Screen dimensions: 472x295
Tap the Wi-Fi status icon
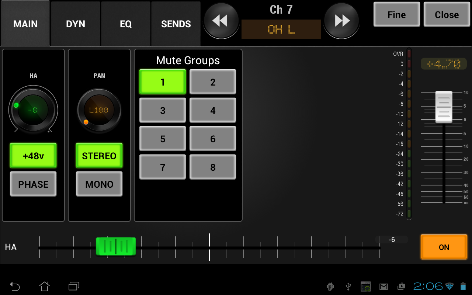(449, 286)
